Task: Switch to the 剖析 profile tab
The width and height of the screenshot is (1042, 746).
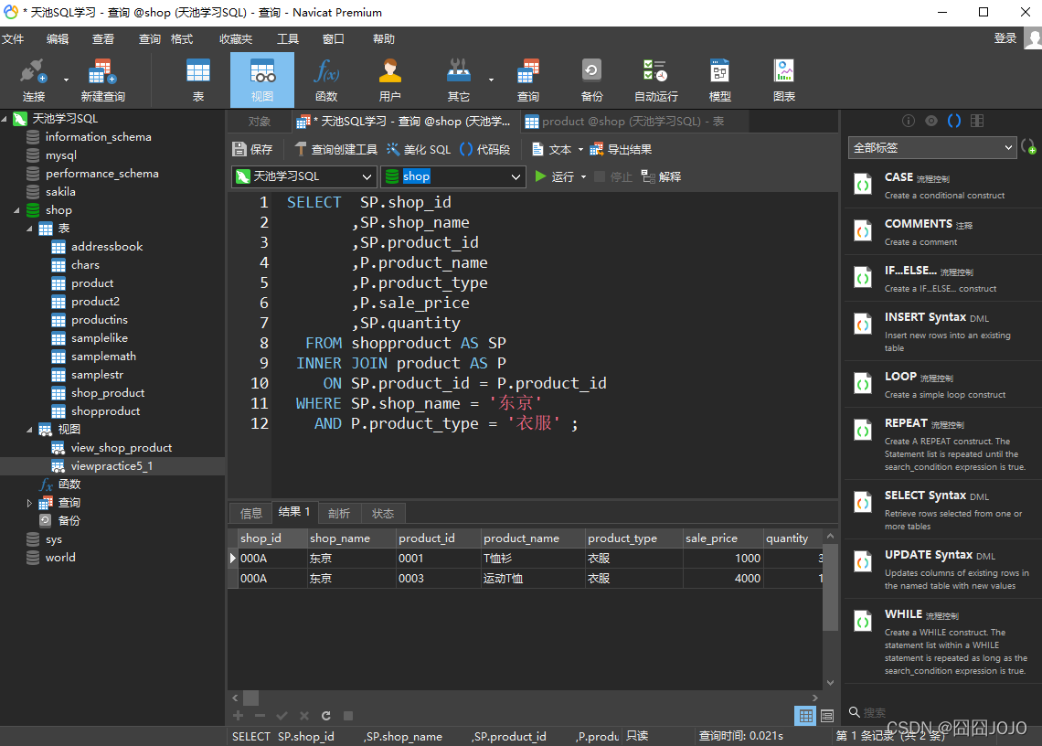Action: click(339, 513)
